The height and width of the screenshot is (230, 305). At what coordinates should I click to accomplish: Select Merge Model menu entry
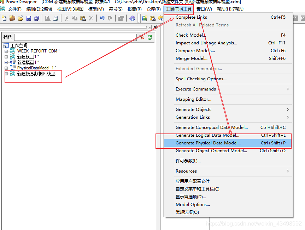tap(228, 58)
